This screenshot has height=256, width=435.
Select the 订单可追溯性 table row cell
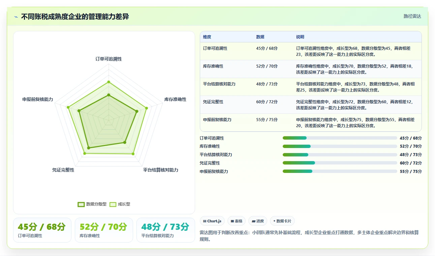coord(215,48)
